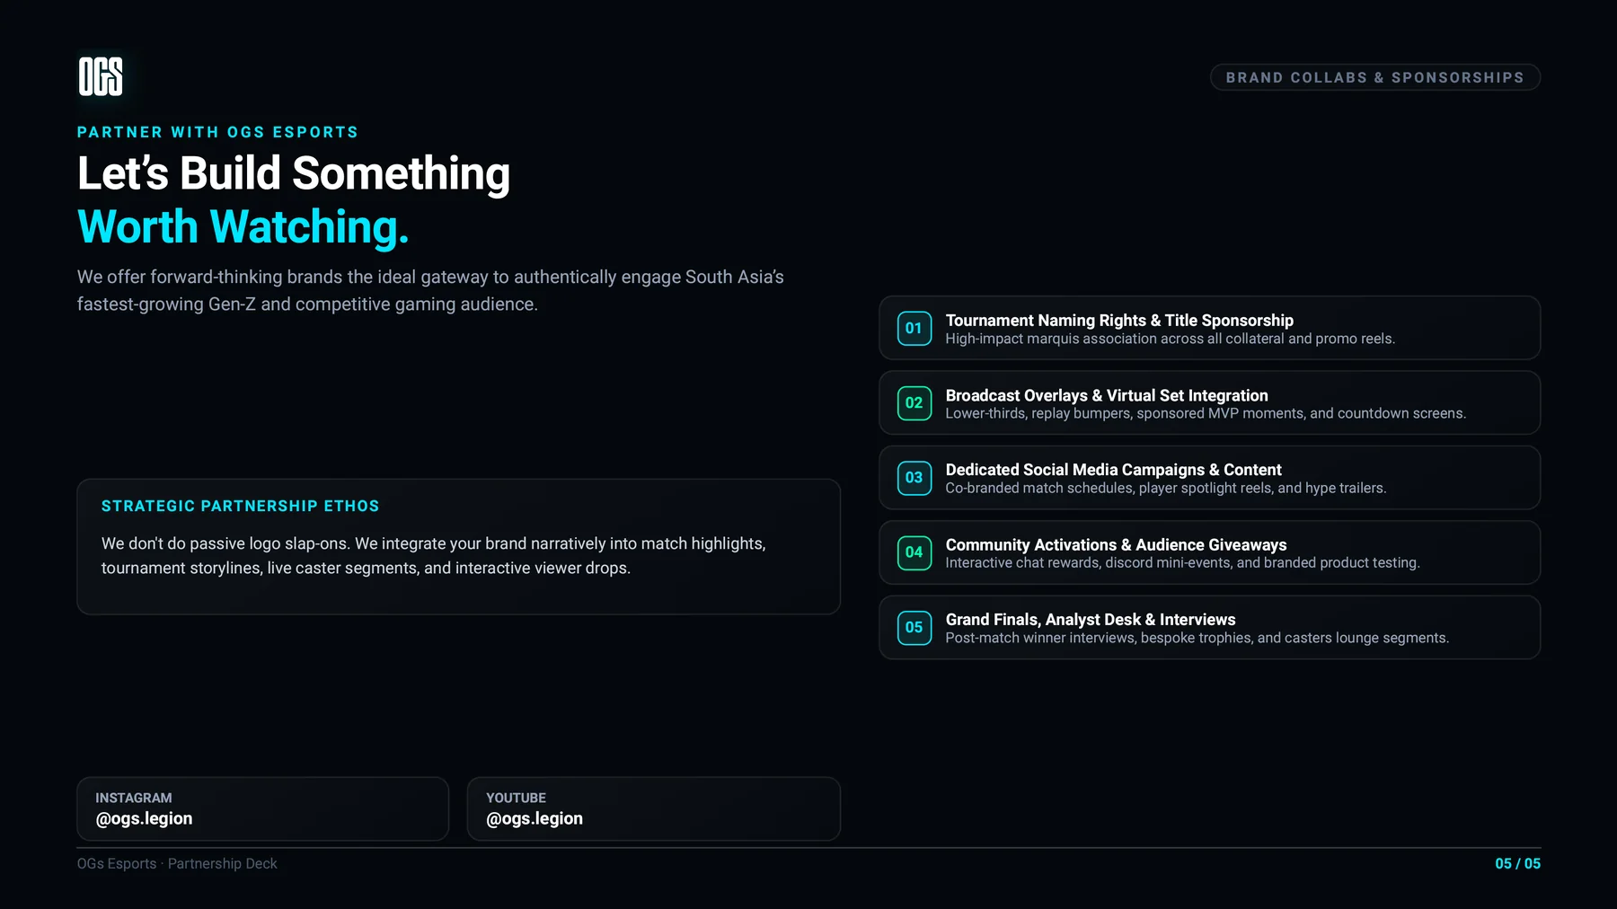Click 'Broadcast Overlays & Virtual Set Integration' heading
1617x909 pixels.
[x=1107, y=395]
